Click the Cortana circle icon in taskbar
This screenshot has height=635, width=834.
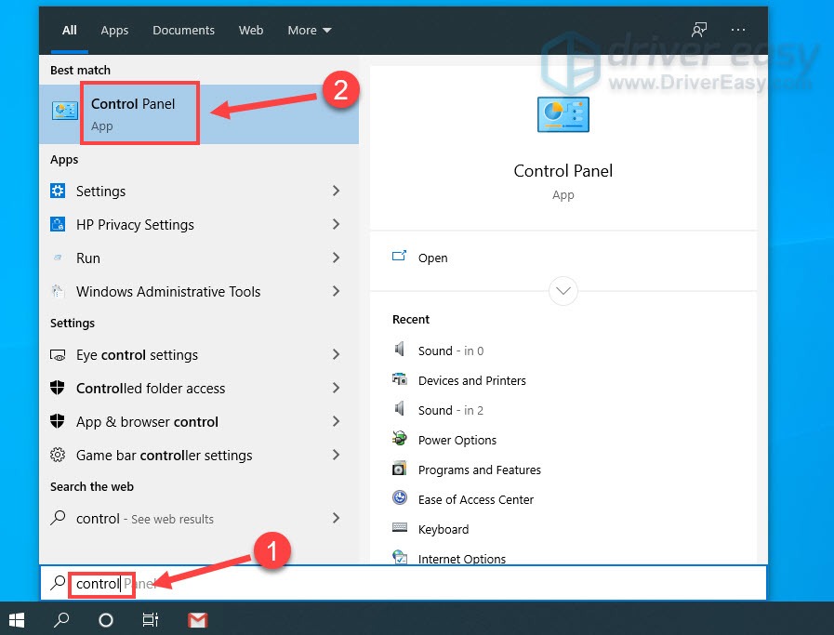pos(106,619)
